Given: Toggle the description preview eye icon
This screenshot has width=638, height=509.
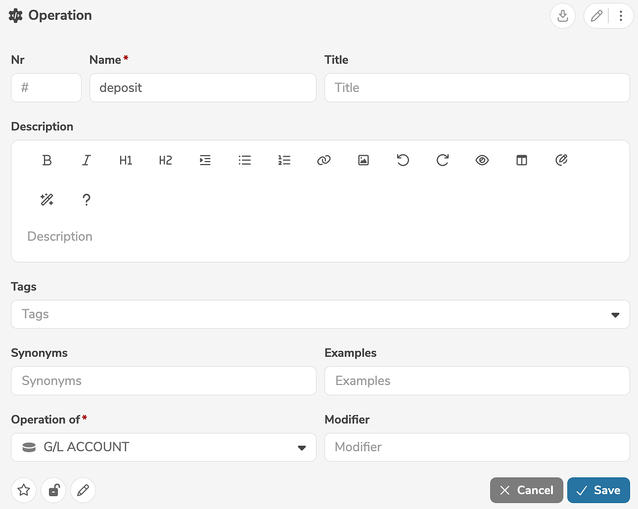Looking at the screenshot, I should (482, 160).
